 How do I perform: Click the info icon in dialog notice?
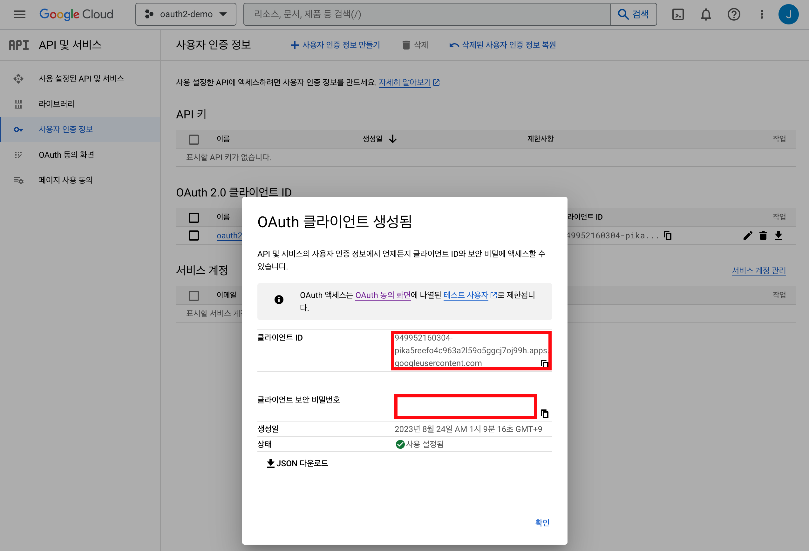[279, 299]
